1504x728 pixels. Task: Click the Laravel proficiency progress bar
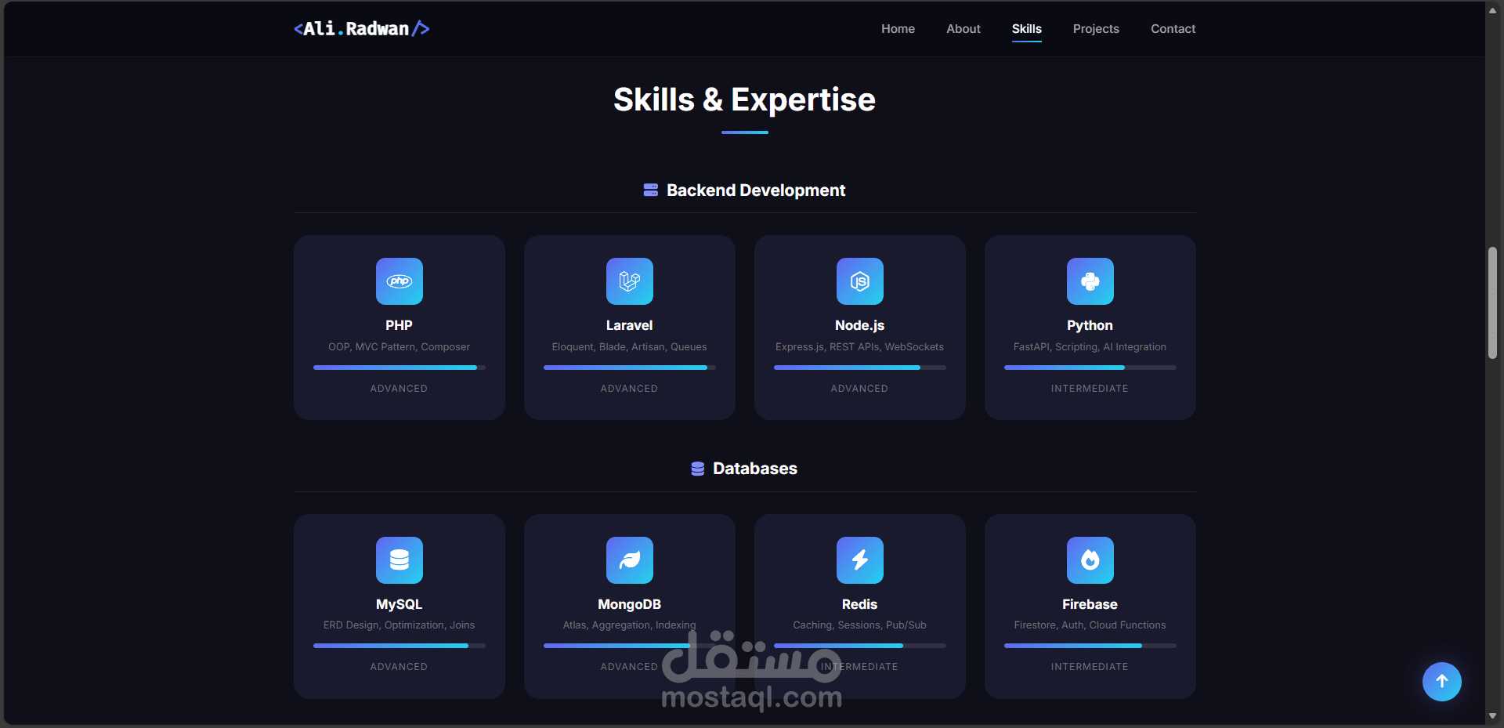coord(629,368)
